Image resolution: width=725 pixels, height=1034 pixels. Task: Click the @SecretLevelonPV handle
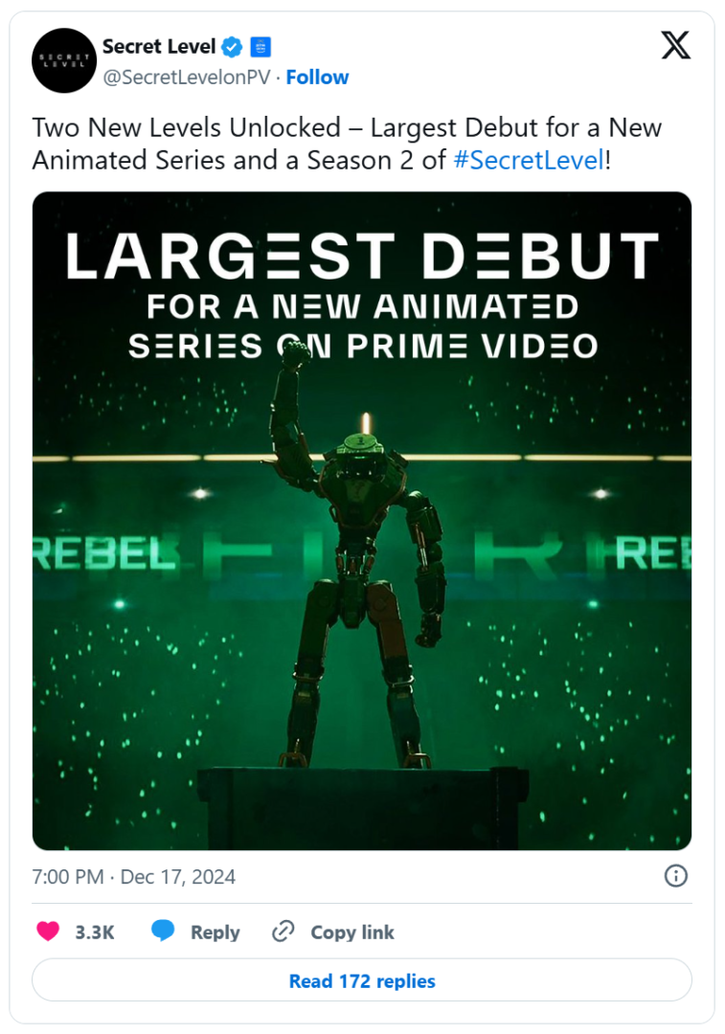coord(186,78)
